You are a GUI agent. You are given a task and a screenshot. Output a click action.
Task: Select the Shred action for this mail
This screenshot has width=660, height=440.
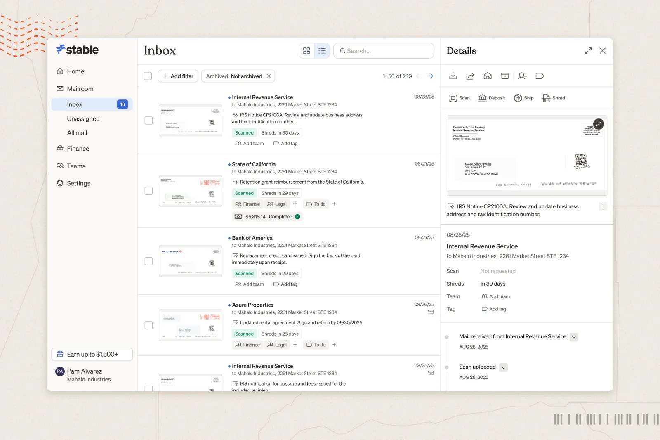point(554,98)
